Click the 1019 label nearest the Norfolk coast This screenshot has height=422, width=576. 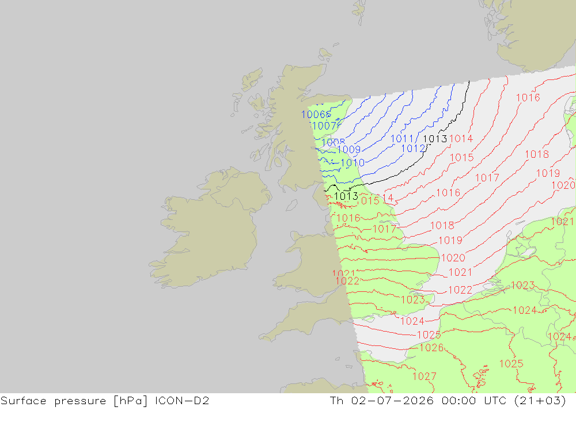(x=451, y=241)
